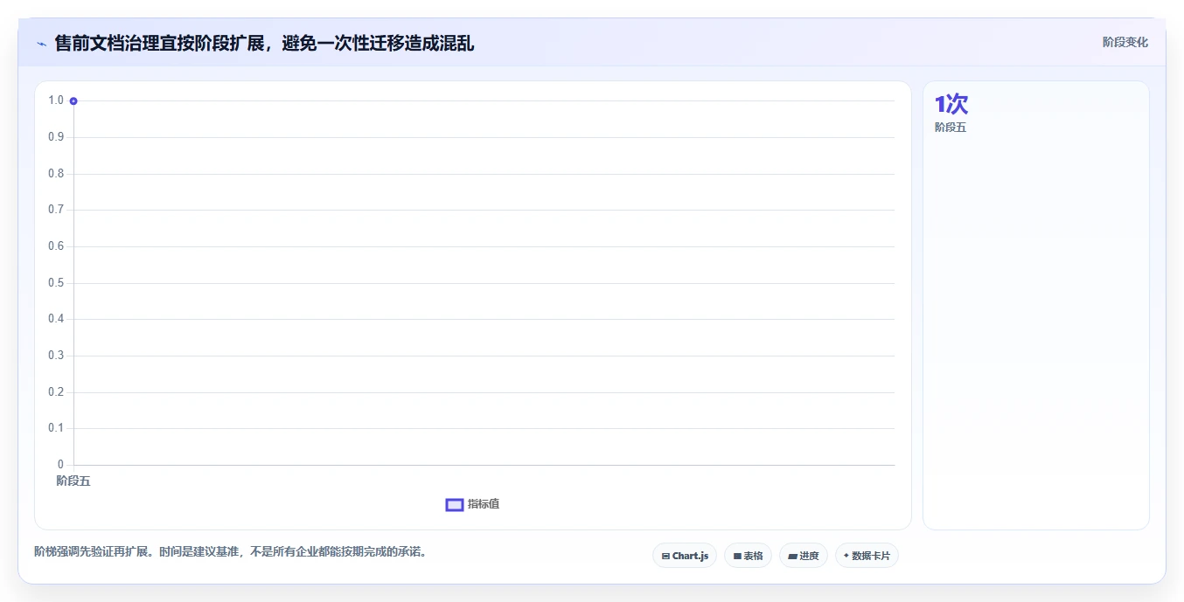
Task: Click the 1次 value in the side card
Action: pyautogui.click(x=951, y=104)
